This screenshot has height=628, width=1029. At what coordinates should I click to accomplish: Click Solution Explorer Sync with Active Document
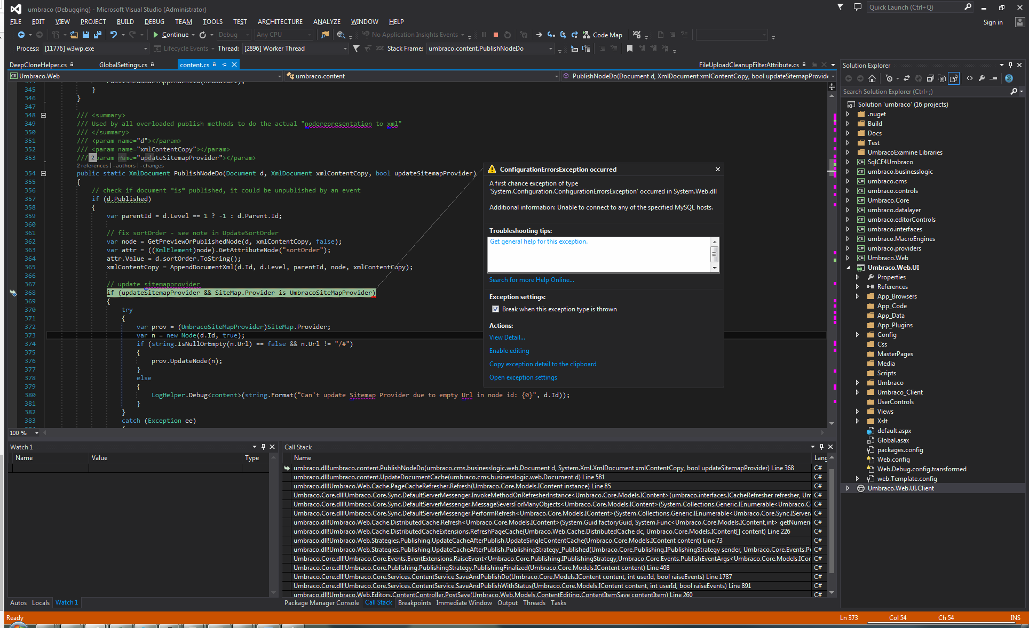[x=907, y=78]
